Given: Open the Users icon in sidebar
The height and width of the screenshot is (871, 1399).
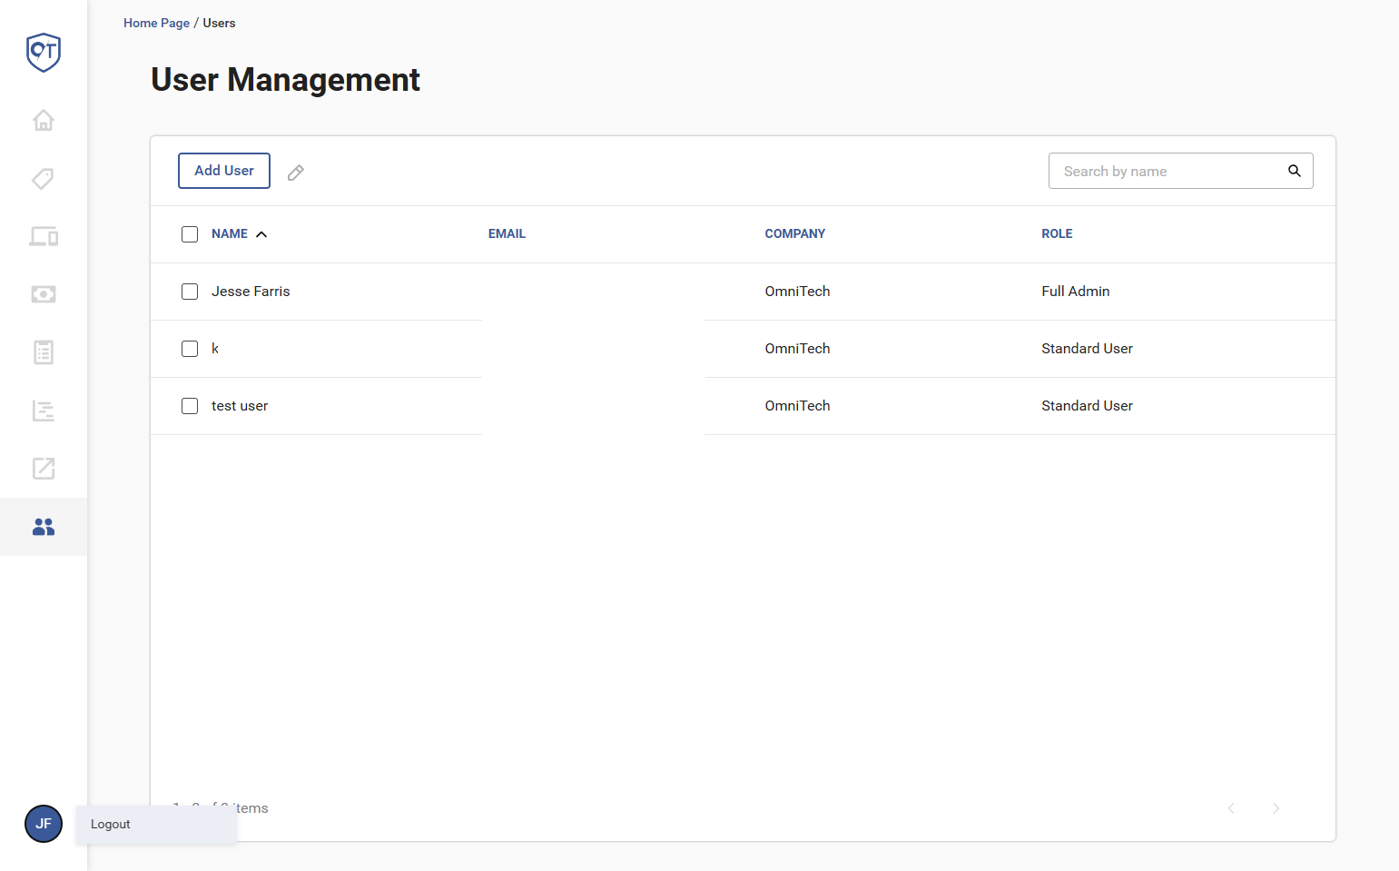Looking at the screenshot, I should [44, 527].
